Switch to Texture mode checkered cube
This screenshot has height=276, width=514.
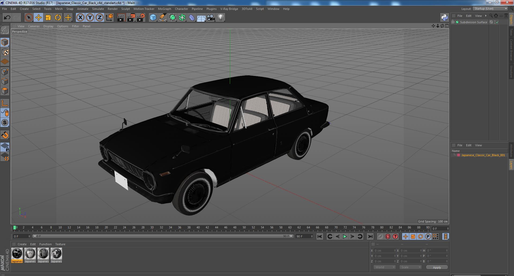coord(5,52)
